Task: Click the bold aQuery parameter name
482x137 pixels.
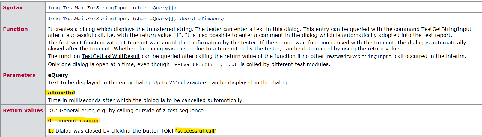Action: [58, 75]
